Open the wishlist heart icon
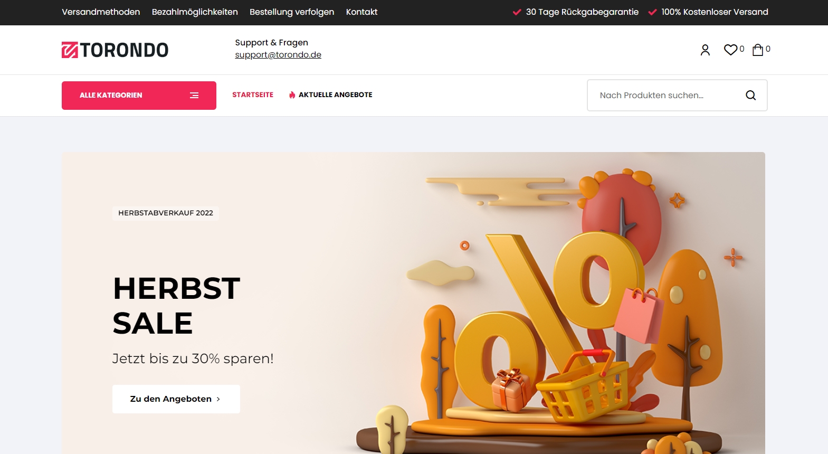Viewport: 828px width, 454px height. (x=730, y=50)
